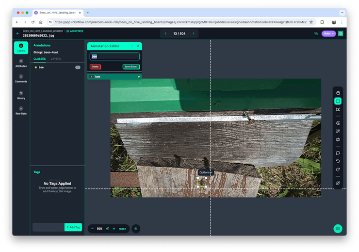Click the red Delete button
This screenshot has height=252, width=359.
coord(96,67)
